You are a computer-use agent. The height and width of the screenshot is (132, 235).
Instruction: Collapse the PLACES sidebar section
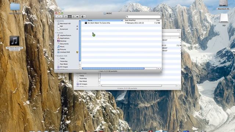[x=56, y=33]
